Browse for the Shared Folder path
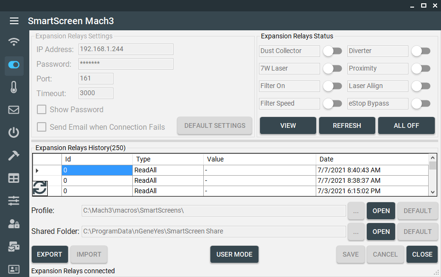441x277 pixels. [x=356, y=232]
